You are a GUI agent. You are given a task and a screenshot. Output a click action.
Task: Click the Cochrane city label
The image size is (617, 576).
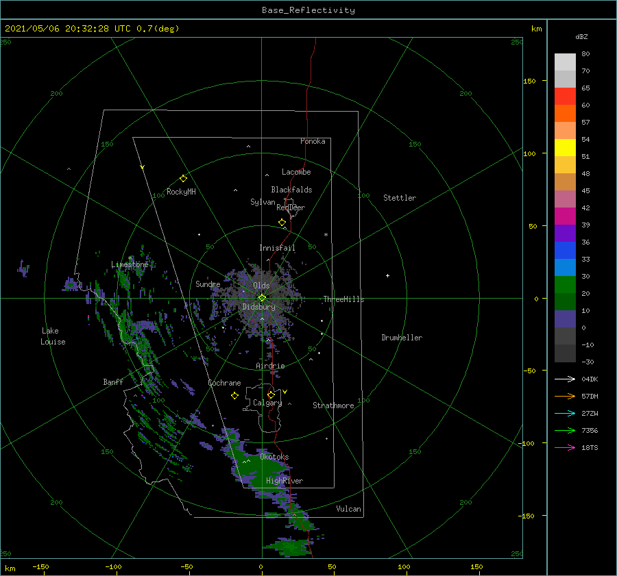pos(224,383)
